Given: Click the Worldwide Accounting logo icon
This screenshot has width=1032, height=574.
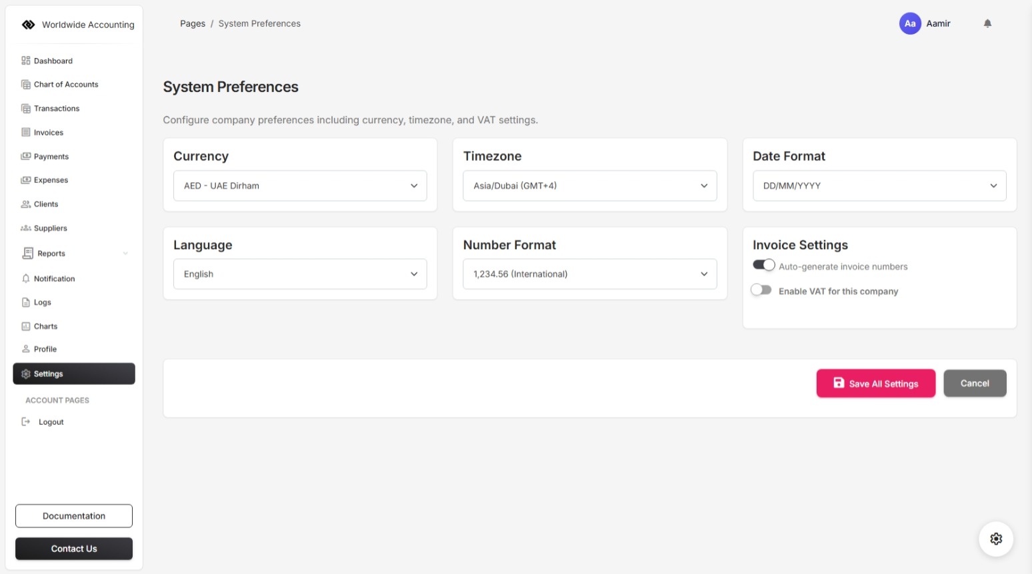Looking at the screenshot, I should [28, 25].
